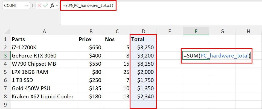This screenshot has width=262, height=109.
Task: Click the $2,340 total cell
Action: [x=144, y=96]
